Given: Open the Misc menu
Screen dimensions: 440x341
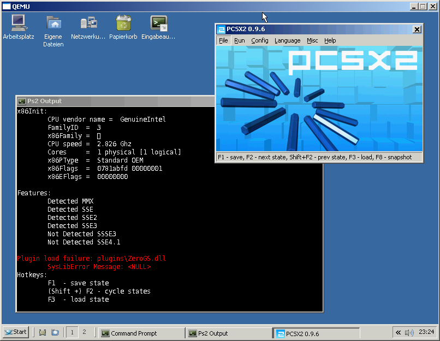Looking at the screenshot, I should [x=312, y=40].
